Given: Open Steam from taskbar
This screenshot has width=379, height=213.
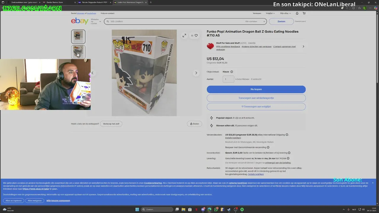Looking at the screenshot, I should click(x=229, y=209).
